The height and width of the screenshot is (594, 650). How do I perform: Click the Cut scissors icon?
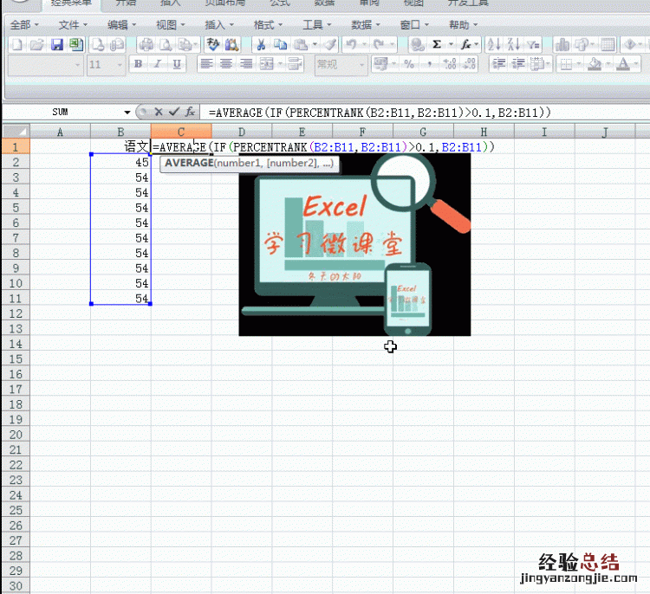pyautogui.click(x=260, y=44)
